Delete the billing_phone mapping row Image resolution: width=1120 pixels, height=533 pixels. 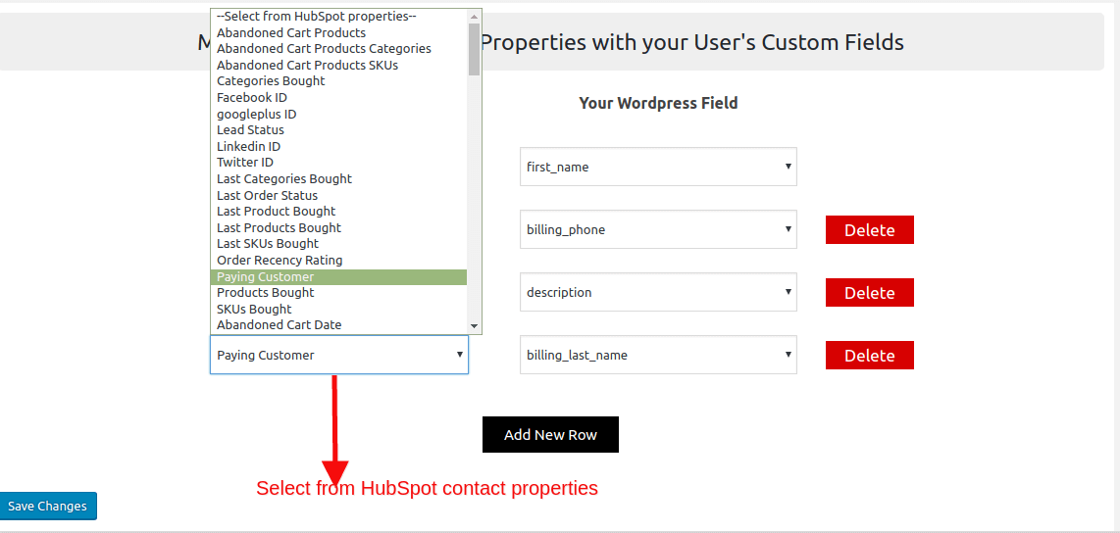869,230
